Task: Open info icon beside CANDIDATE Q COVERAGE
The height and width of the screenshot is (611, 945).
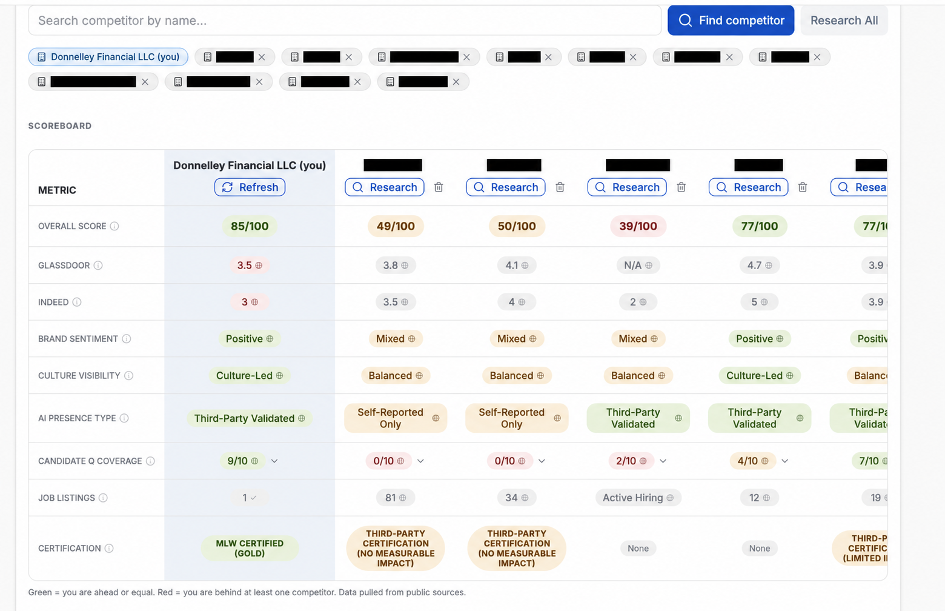Action: click(150, 461)
